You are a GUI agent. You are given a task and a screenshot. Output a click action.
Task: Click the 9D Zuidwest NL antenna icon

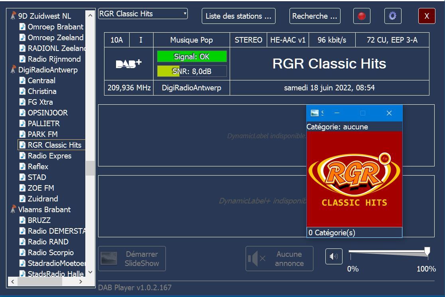pos(13,16)
